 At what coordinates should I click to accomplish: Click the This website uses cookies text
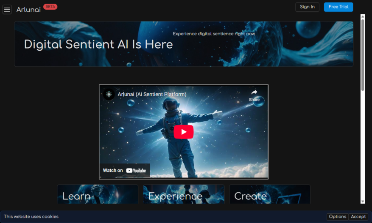click(x=31, y=217)
